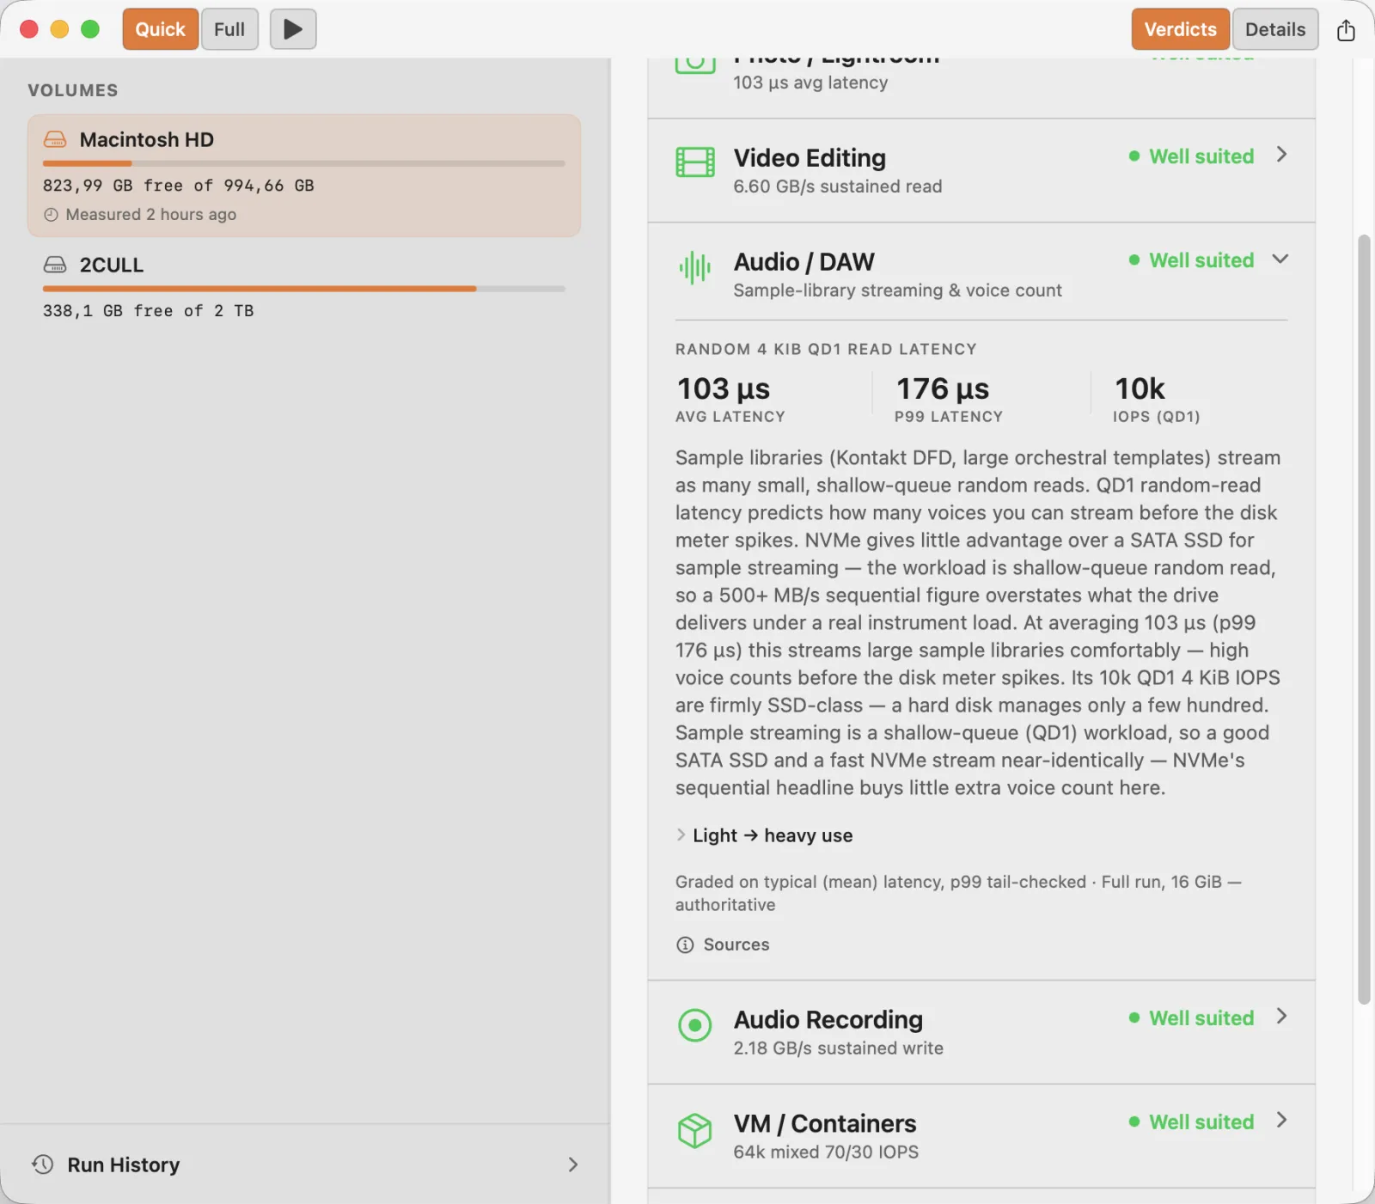Open Run History panel

pos(305,1164)
